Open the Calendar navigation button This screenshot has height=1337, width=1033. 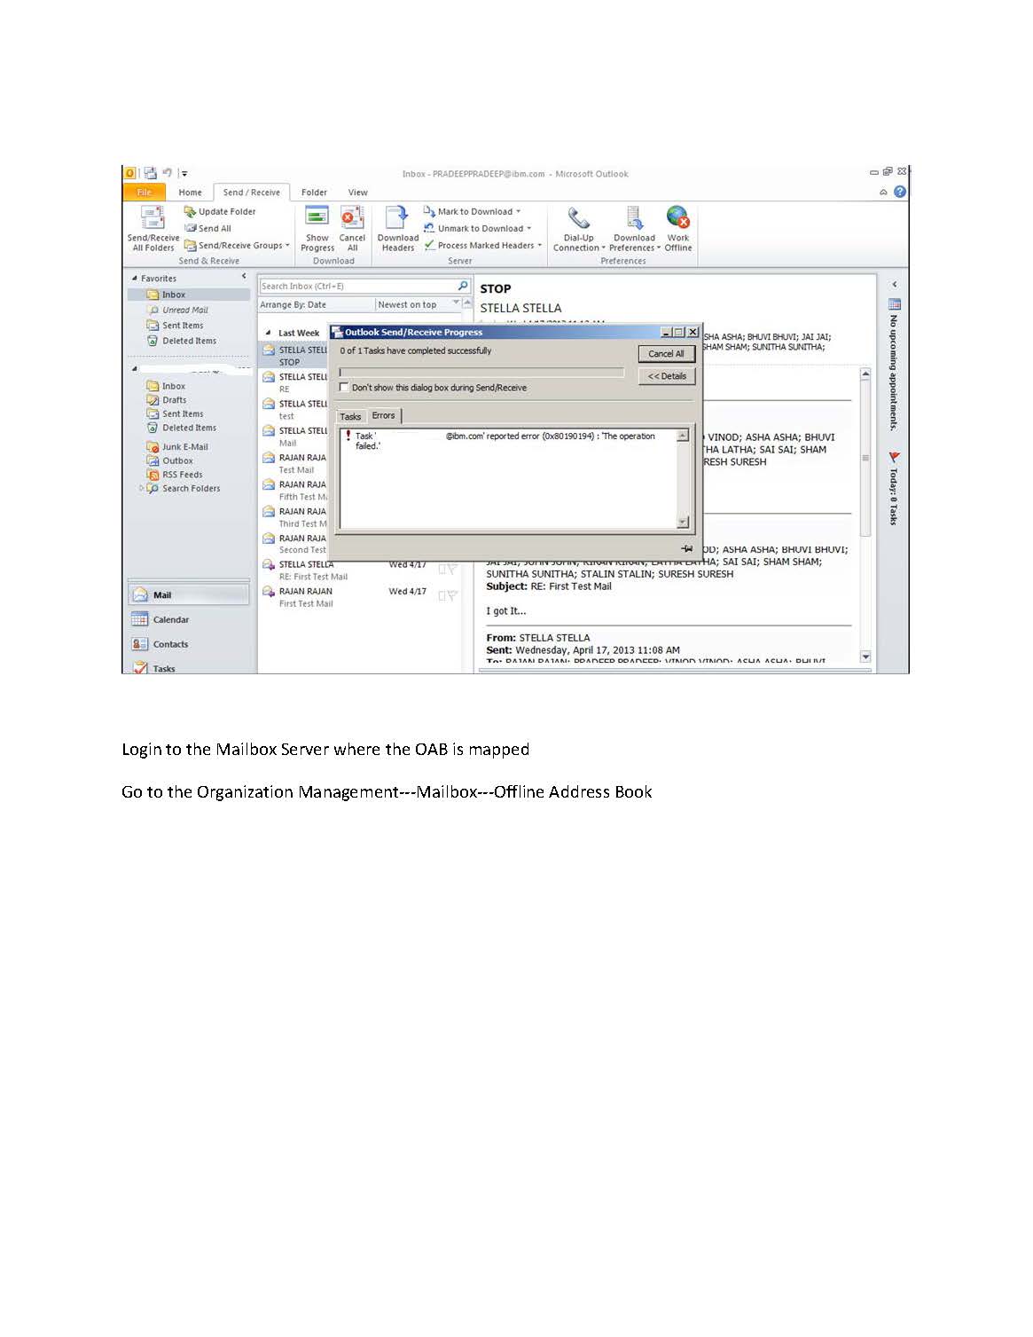[x=189, y=619]
